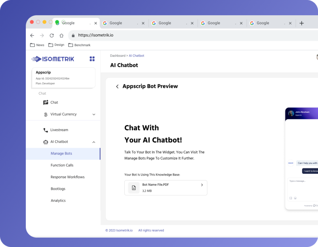The height and width of the screenshot is (247, 318).
Task: Expand the Virtual Currency chevron
Action: click(94, 115)
